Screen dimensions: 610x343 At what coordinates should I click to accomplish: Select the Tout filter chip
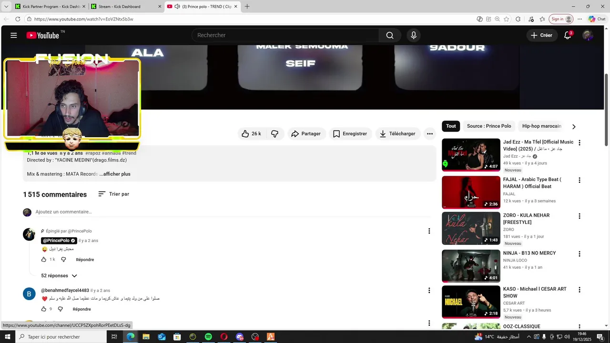tap(451, 126)
